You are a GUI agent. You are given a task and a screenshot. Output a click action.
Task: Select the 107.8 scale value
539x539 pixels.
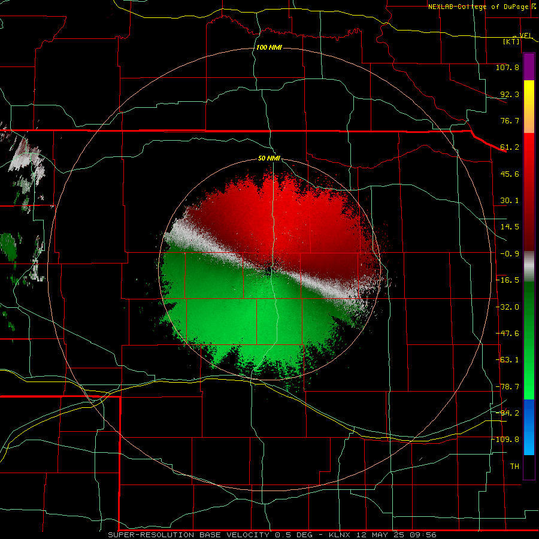pos(507,67)
